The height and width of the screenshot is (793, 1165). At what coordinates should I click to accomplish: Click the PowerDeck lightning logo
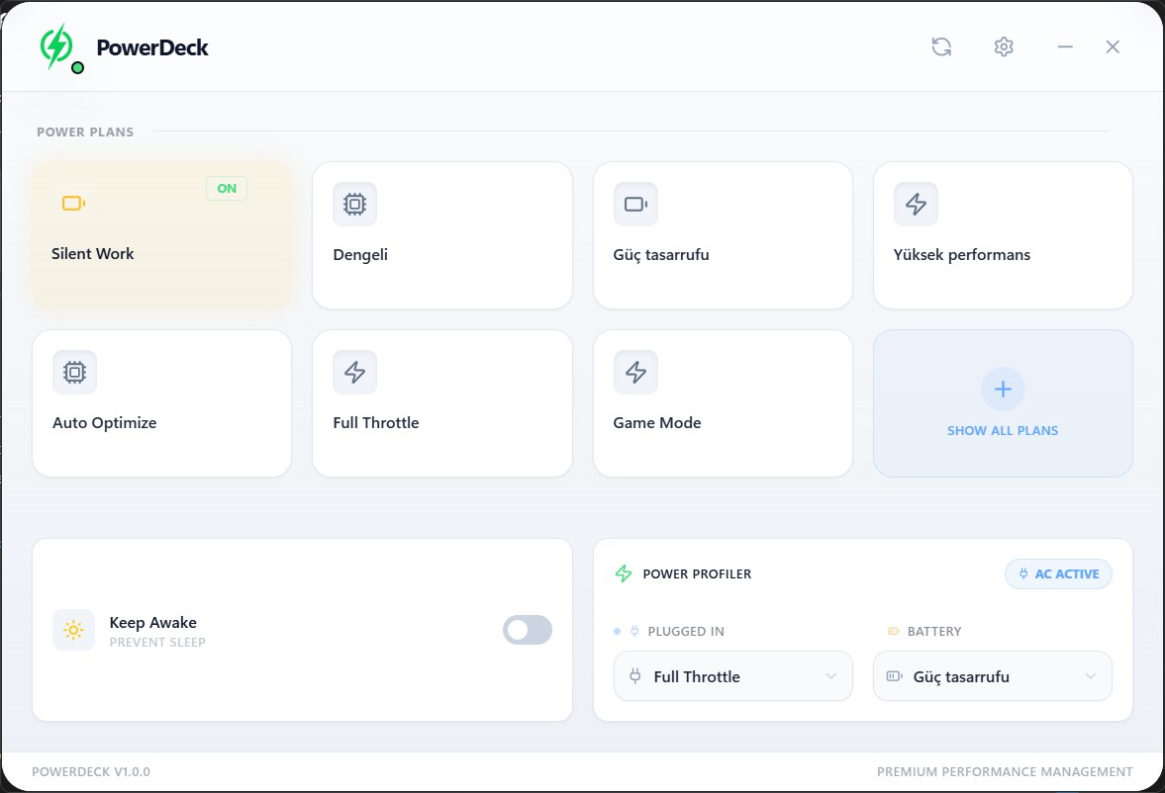[56, 46]
